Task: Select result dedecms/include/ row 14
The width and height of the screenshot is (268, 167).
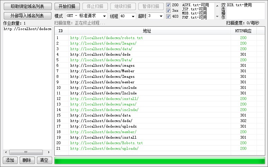Action: (160, 110)
